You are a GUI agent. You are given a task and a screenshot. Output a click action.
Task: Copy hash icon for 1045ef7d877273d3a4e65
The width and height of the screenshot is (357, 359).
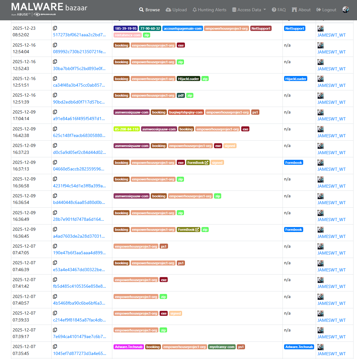55,346
